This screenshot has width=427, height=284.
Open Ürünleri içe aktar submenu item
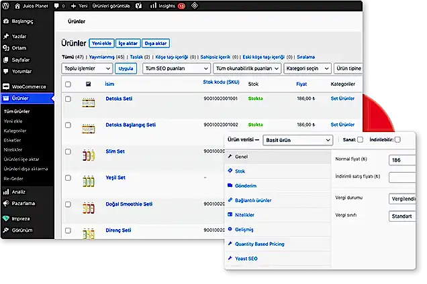[x=21, y=159]
